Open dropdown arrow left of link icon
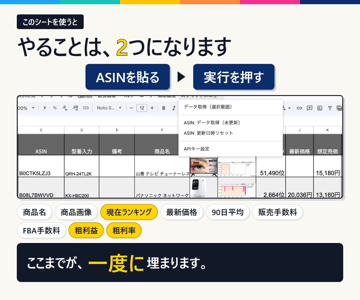This screenshot has width=360, height=300. 289,108
